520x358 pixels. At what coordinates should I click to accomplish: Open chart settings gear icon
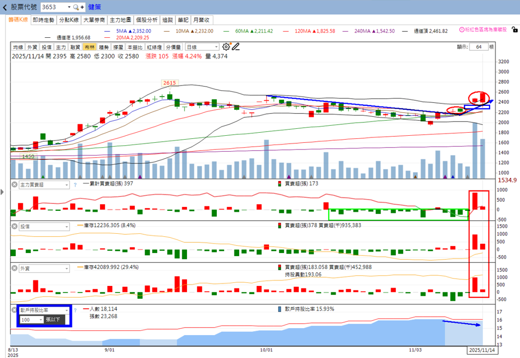click(x=226, y=46)
